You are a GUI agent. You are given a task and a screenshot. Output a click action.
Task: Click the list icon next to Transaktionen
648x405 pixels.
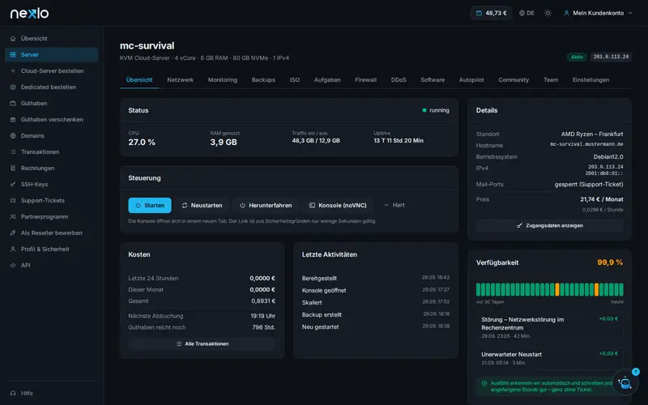13,151
